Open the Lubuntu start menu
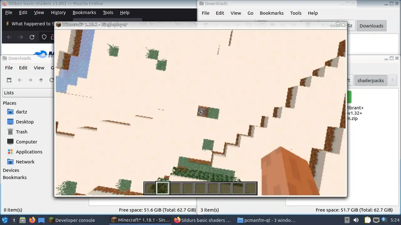This screenshot has height=225, width=401. point(5,220)
